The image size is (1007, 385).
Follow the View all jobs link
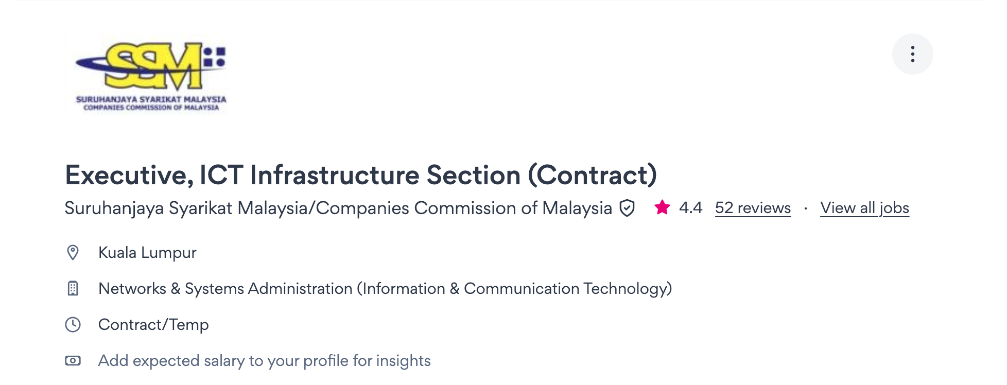click(x=864, y=208)
